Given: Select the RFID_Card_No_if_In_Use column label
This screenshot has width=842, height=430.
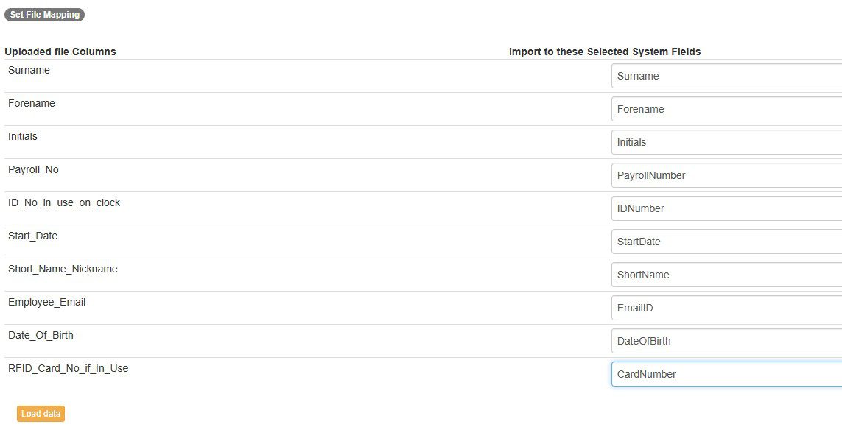Looking at the screenshot, I should [68, 368].
